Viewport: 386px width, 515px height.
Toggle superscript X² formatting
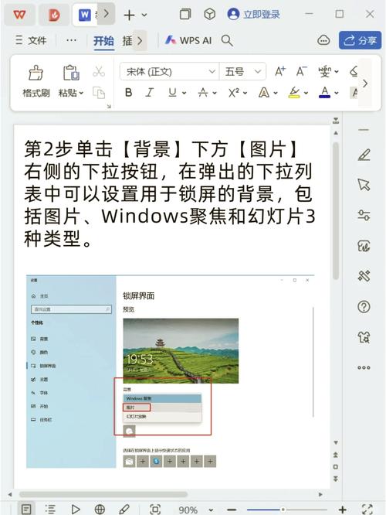pyautogui.click(x=233, y=93)
